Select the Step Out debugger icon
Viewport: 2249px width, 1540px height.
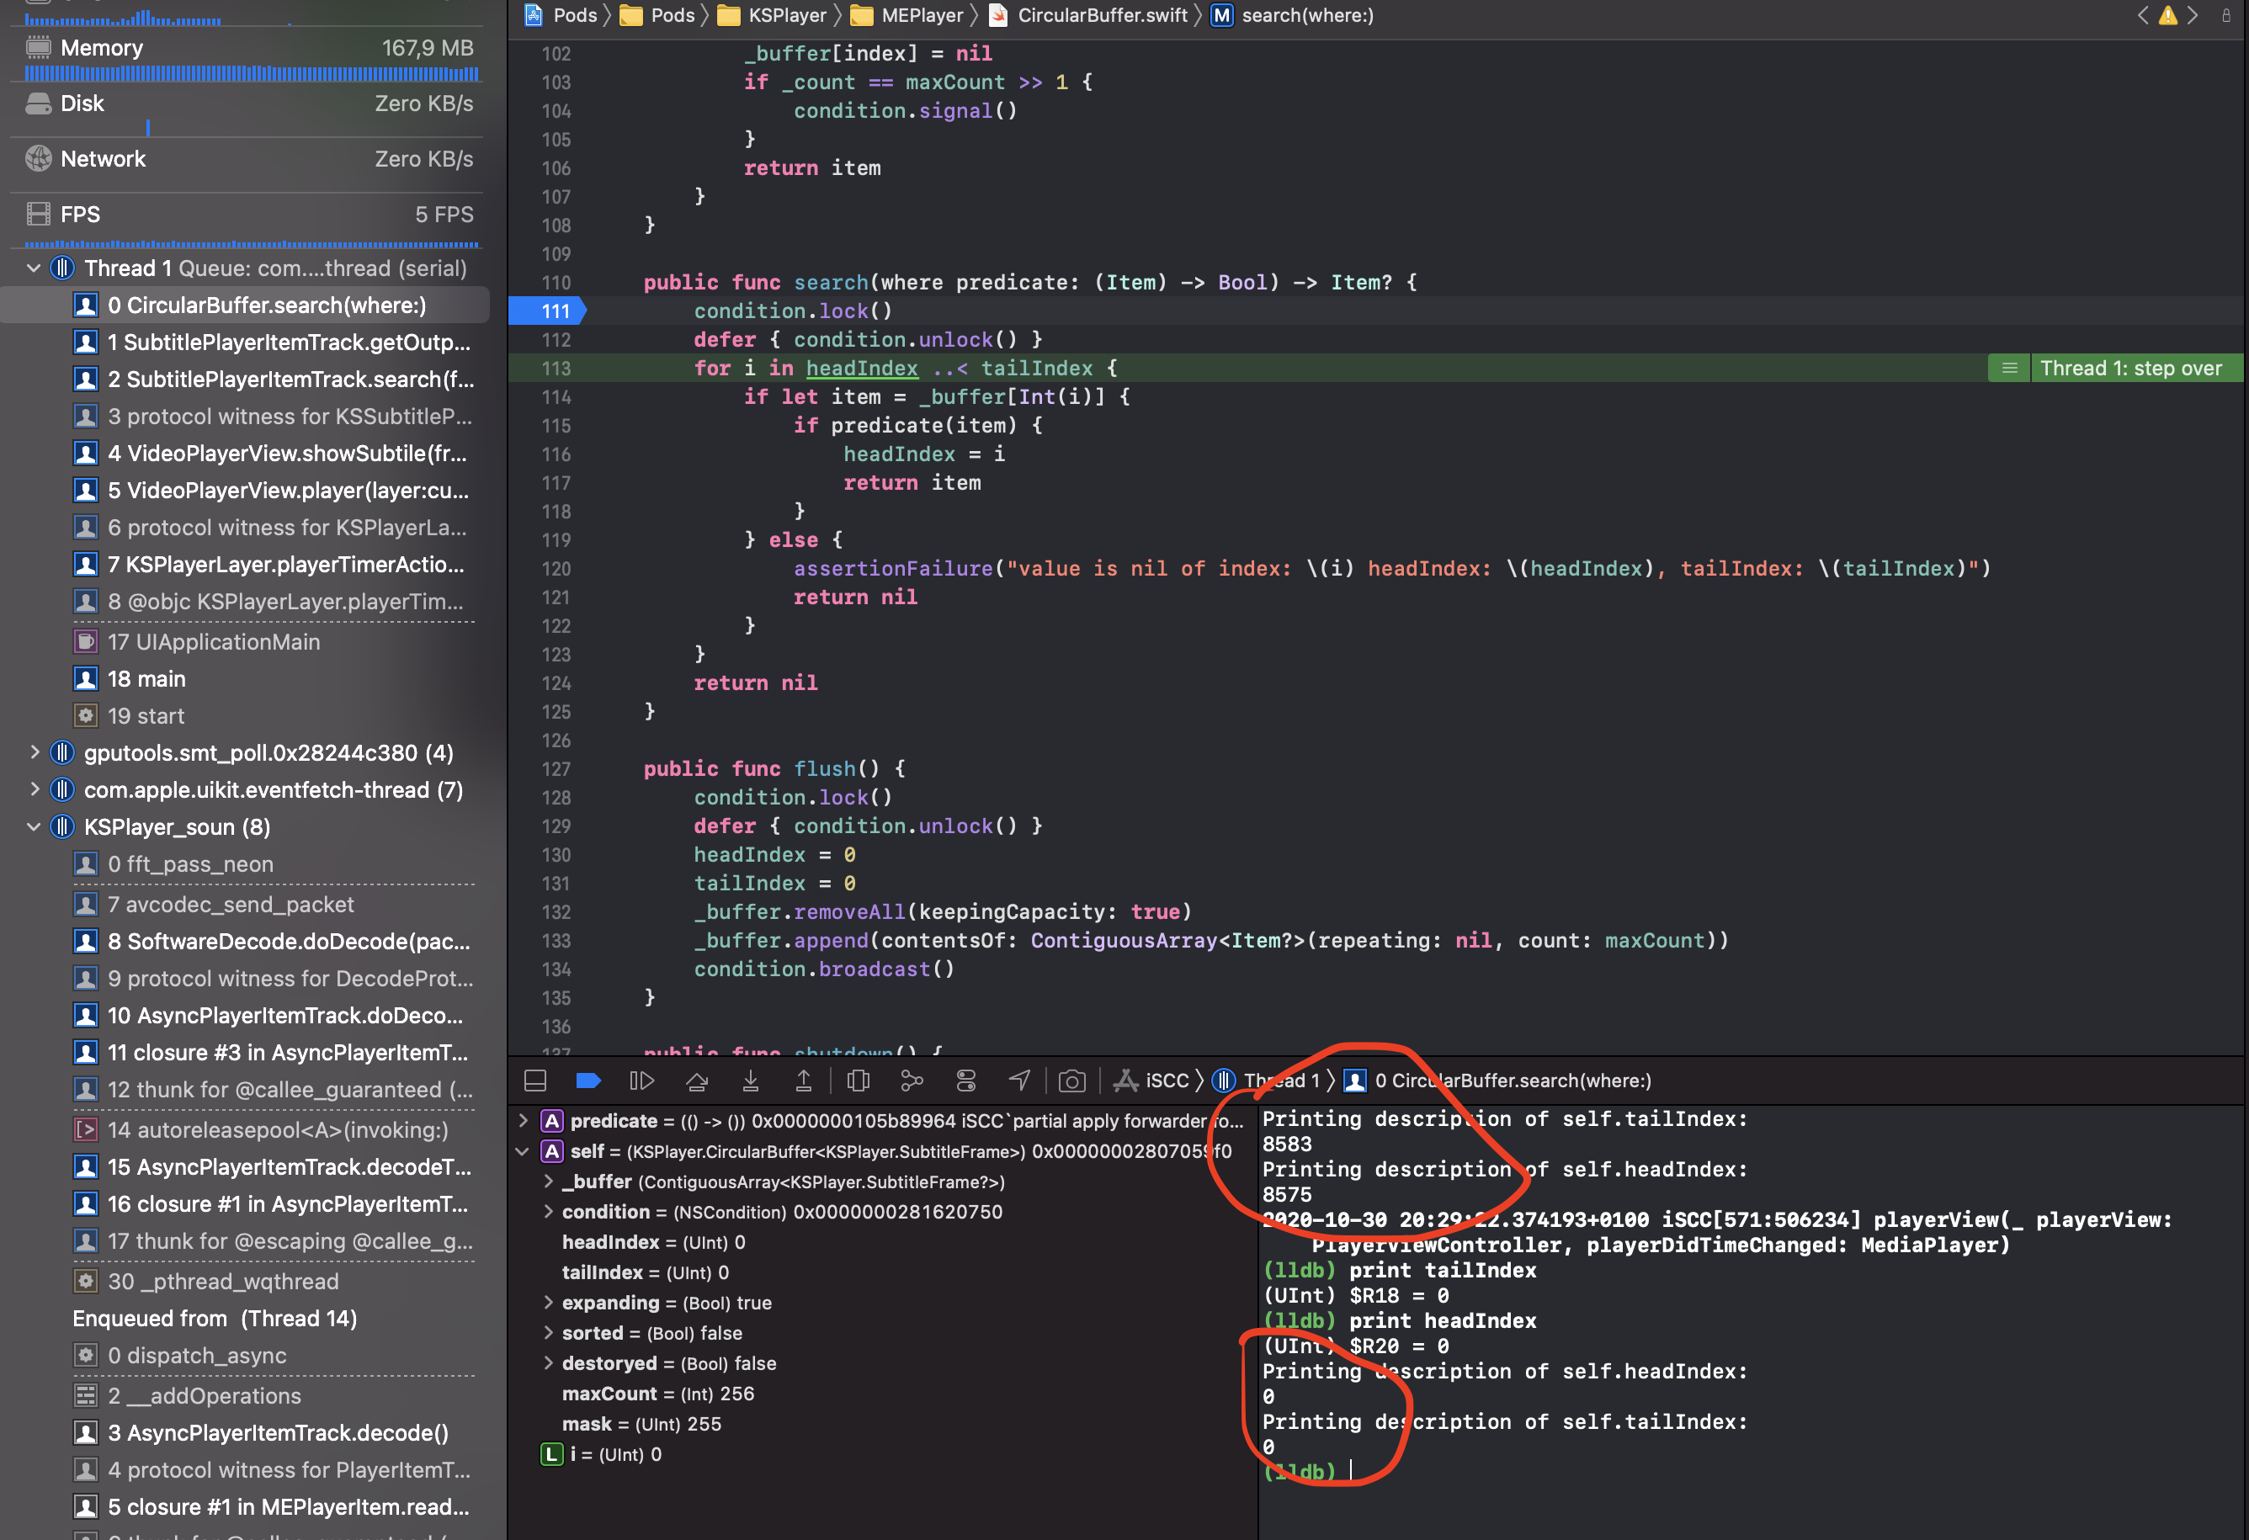coord(804,1081)
